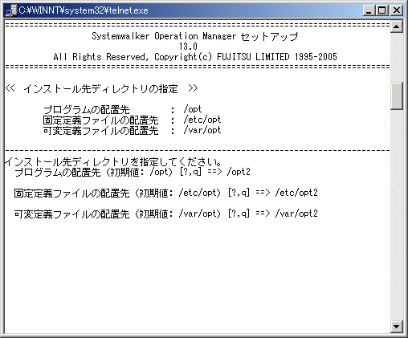
Task: Click the entered value /var/opt2
Action: [x=296, y=214]
